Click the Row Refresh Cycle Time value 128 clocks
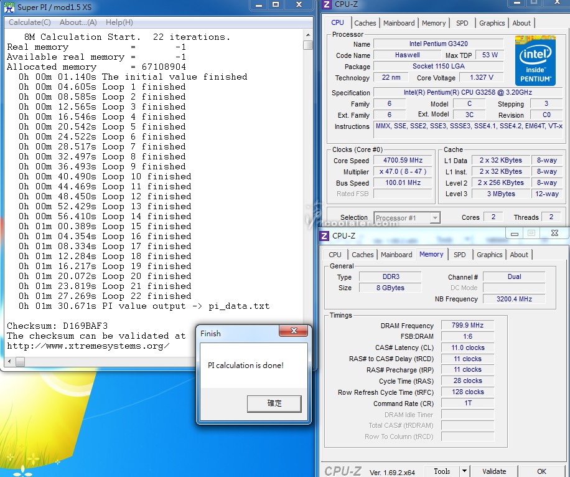 (467, 392)
